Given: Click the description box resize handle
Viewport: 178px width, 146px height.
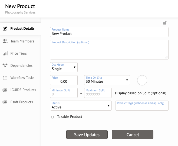Looking at the screenshot, I should [166, 57].
